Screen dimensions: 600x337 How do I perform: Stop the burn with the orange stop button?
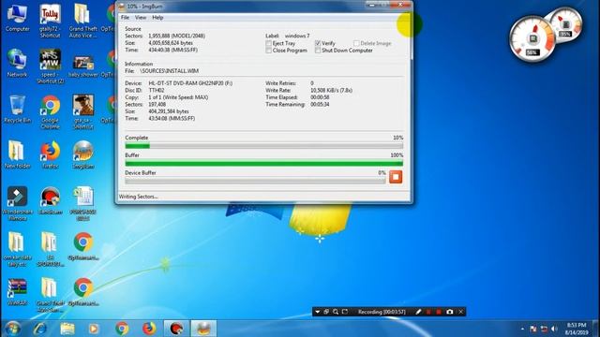pos(396,177)
